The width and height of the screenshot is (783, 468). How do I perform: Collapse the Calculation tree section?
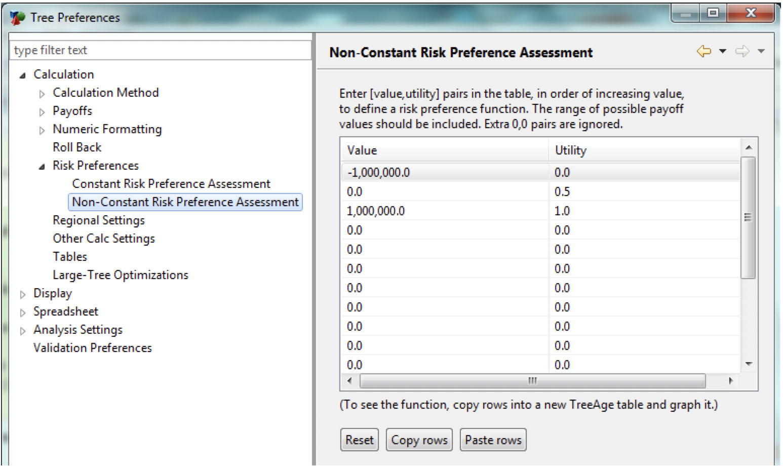click(x=23, y=74)
